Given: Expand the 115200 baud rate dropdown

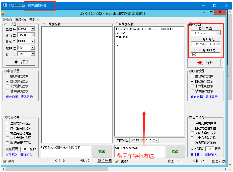Looking at the screenshot, I should click(33, 35).
